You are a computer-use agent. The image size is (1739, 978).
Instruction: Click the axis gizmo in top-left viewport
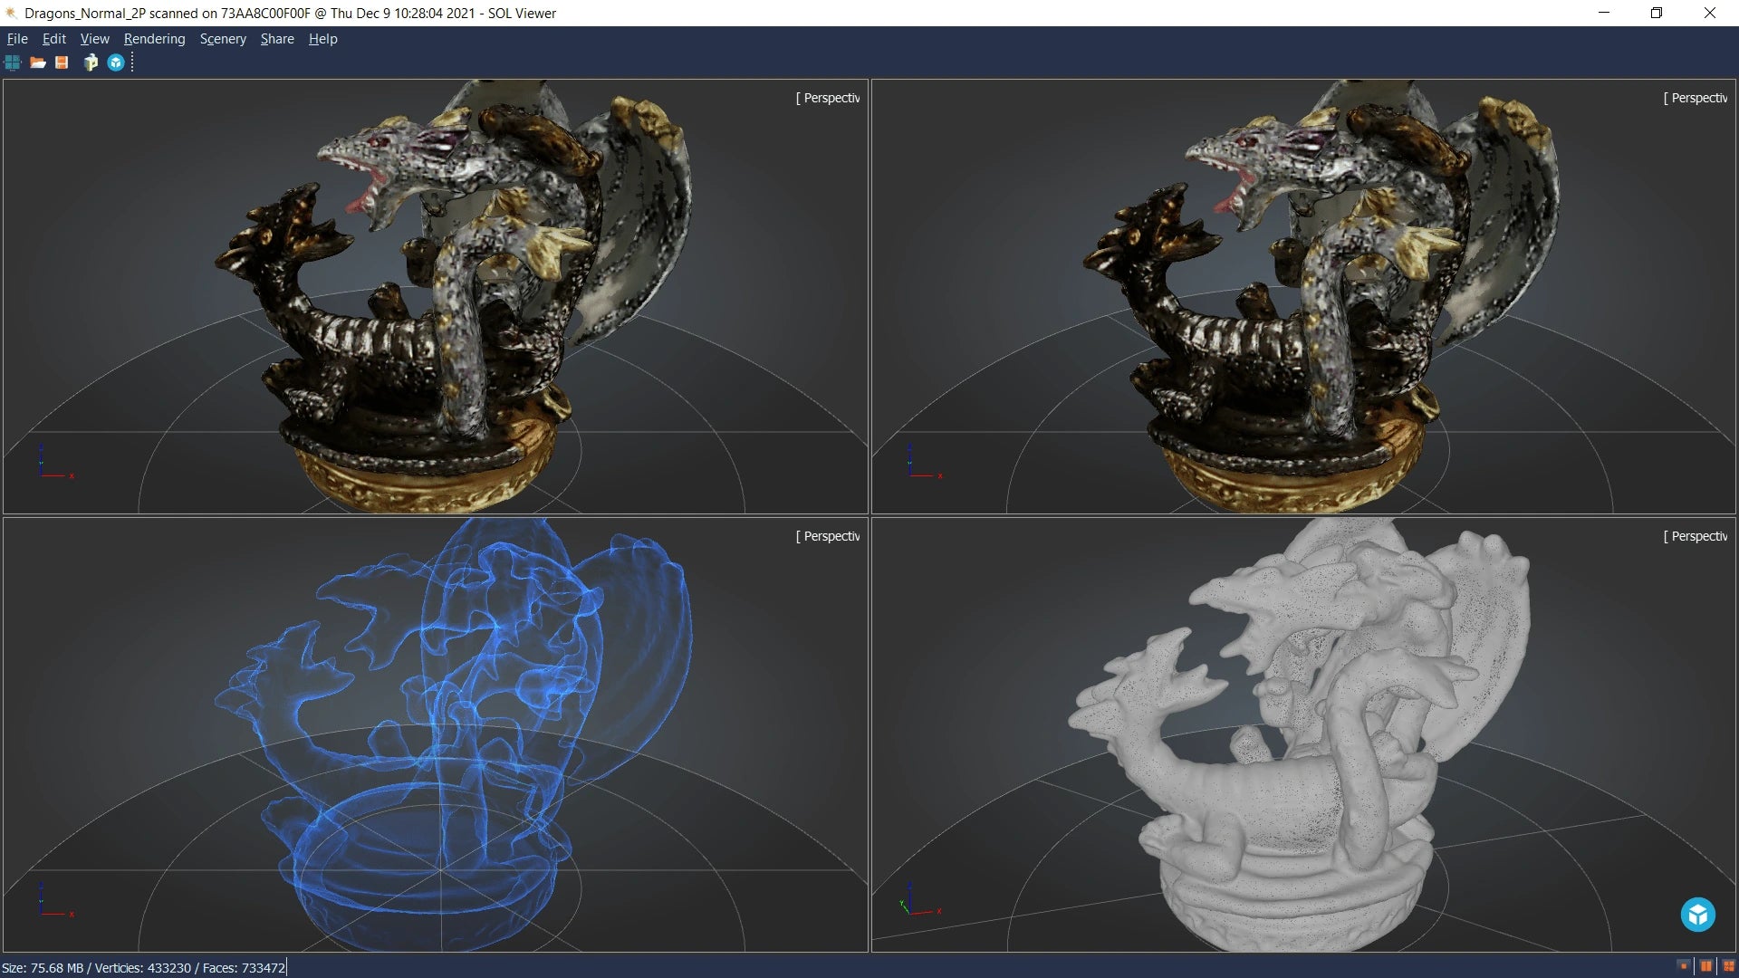tap(54, 462)
